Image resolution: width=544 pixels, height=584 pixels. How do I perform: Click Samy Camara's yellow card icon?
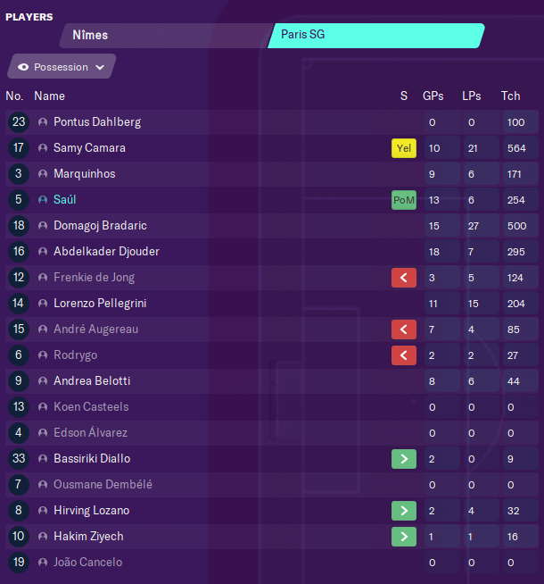click(x=404, y=148)
